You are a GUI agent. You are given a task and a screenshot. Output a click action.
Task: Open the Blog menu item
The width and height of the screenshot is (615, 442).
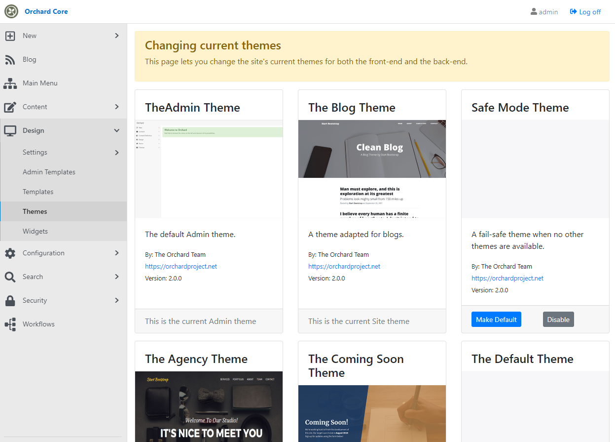coord(64,59)
